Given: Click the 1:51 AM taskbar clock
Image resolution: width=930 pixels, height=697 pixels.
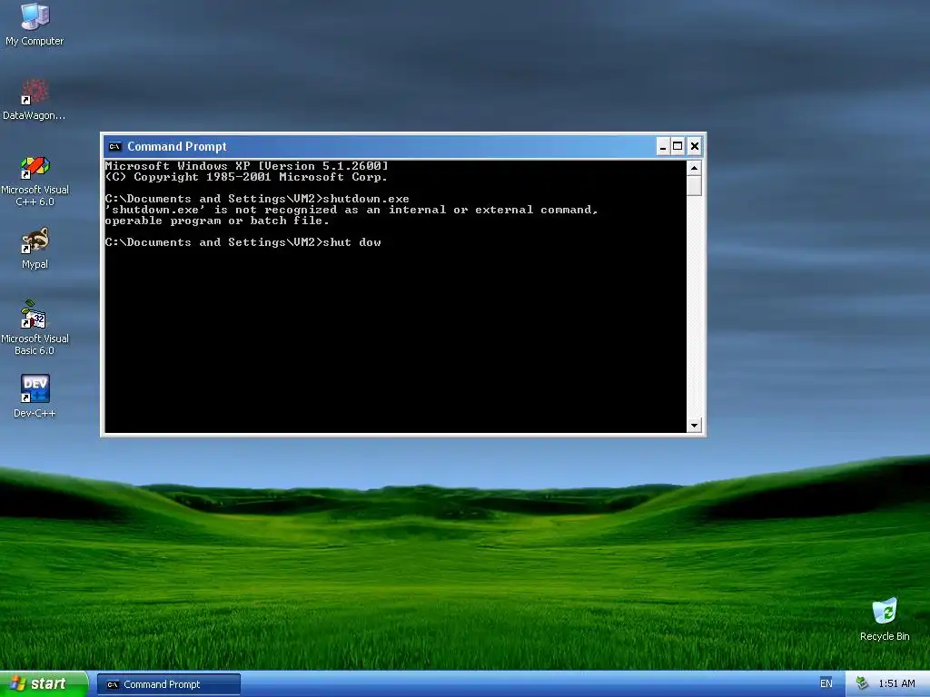Looking at the screenshot, I should pyautogui.click(x=896, y=683).
